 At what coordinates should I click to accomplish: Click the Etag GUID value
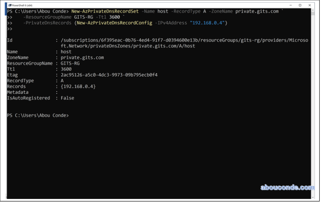click(109, 75)
